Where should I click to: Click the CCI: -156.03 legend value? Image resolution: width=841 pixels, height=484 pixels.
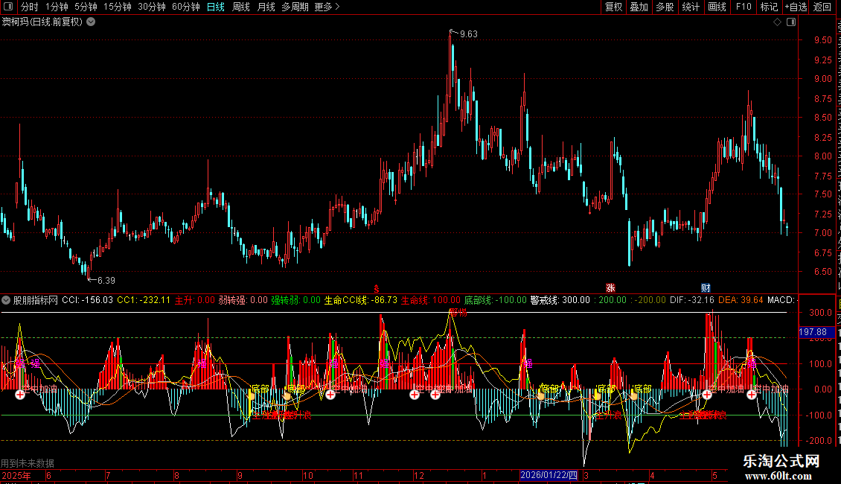(87, 300)
